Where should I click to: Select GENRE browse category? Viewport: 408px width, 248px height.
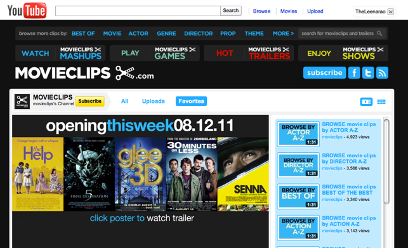(x=166, y=34)
